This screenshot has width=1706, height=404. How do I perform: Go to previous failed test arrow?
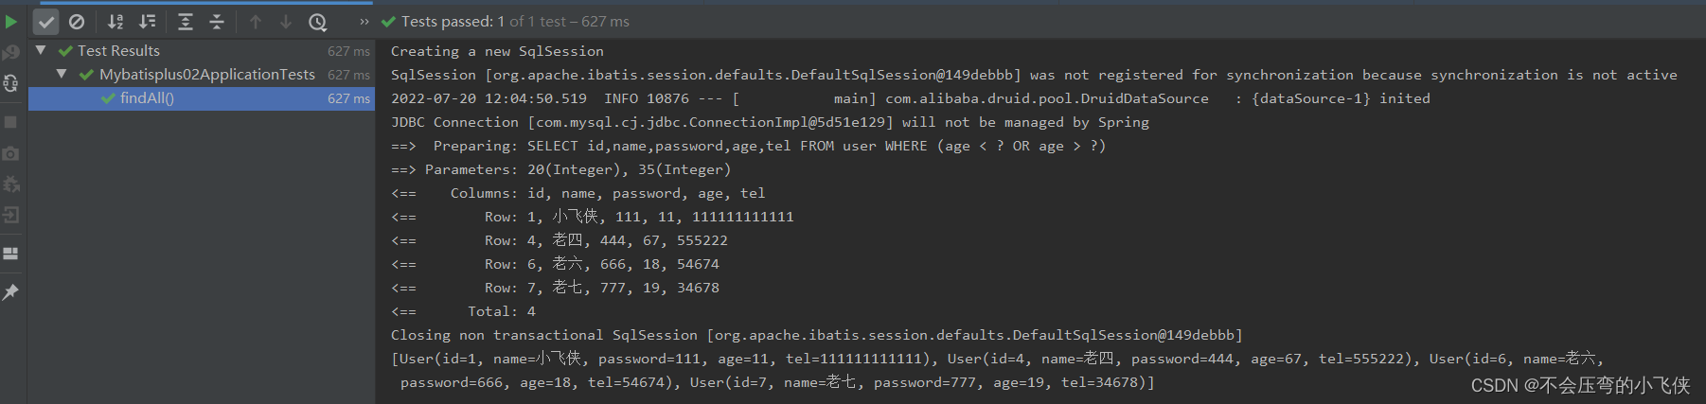pos(256,21)
